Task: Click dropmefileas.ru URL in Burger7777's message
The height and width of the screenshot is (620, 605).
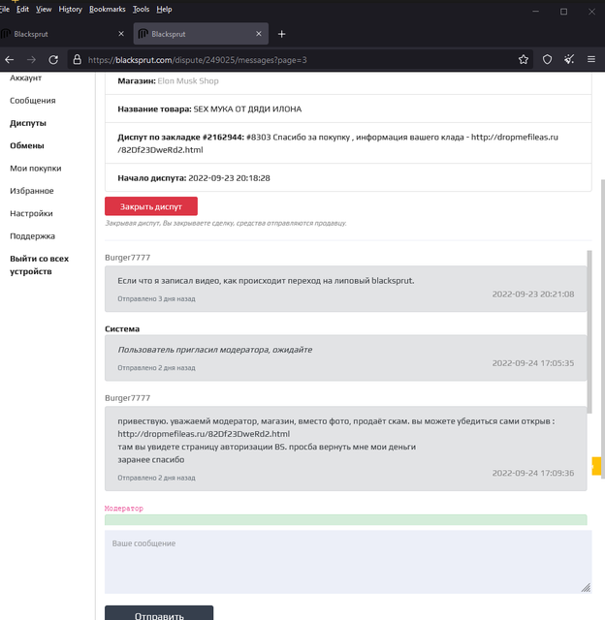Action: [204, 434]
